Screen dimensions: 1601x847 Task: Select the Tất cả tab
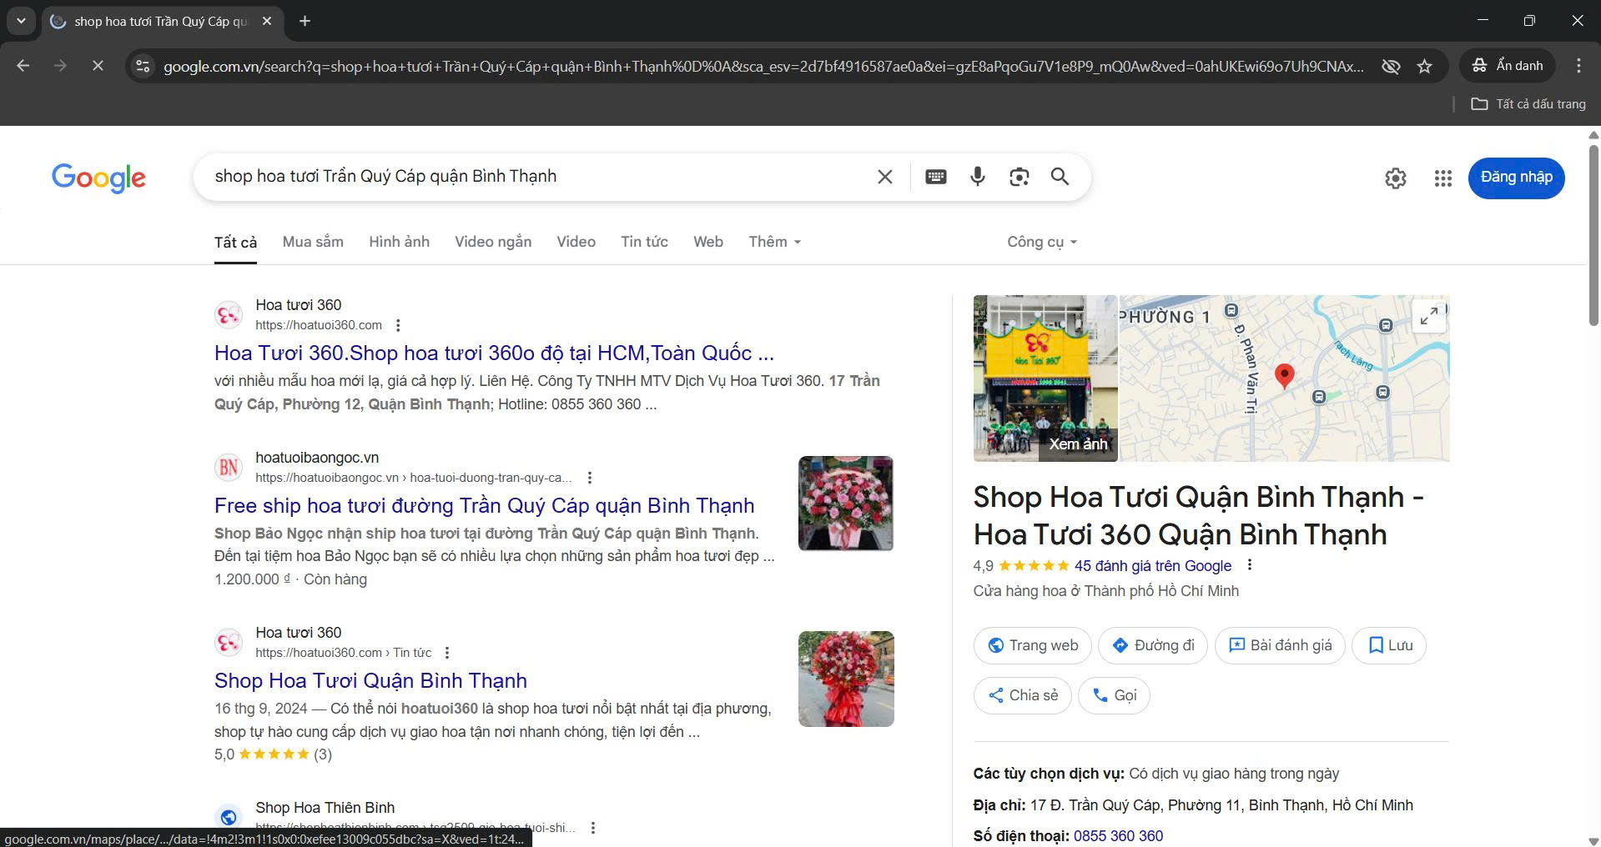coord(235,243)
